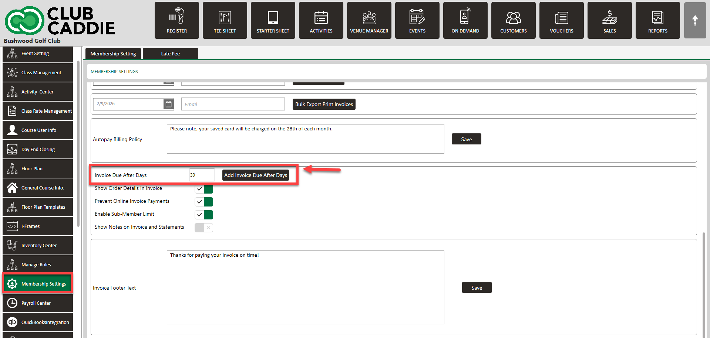Open the calendar picker for date 2/9/2026
Screen dimensions: 710x338
coord(168,104)
